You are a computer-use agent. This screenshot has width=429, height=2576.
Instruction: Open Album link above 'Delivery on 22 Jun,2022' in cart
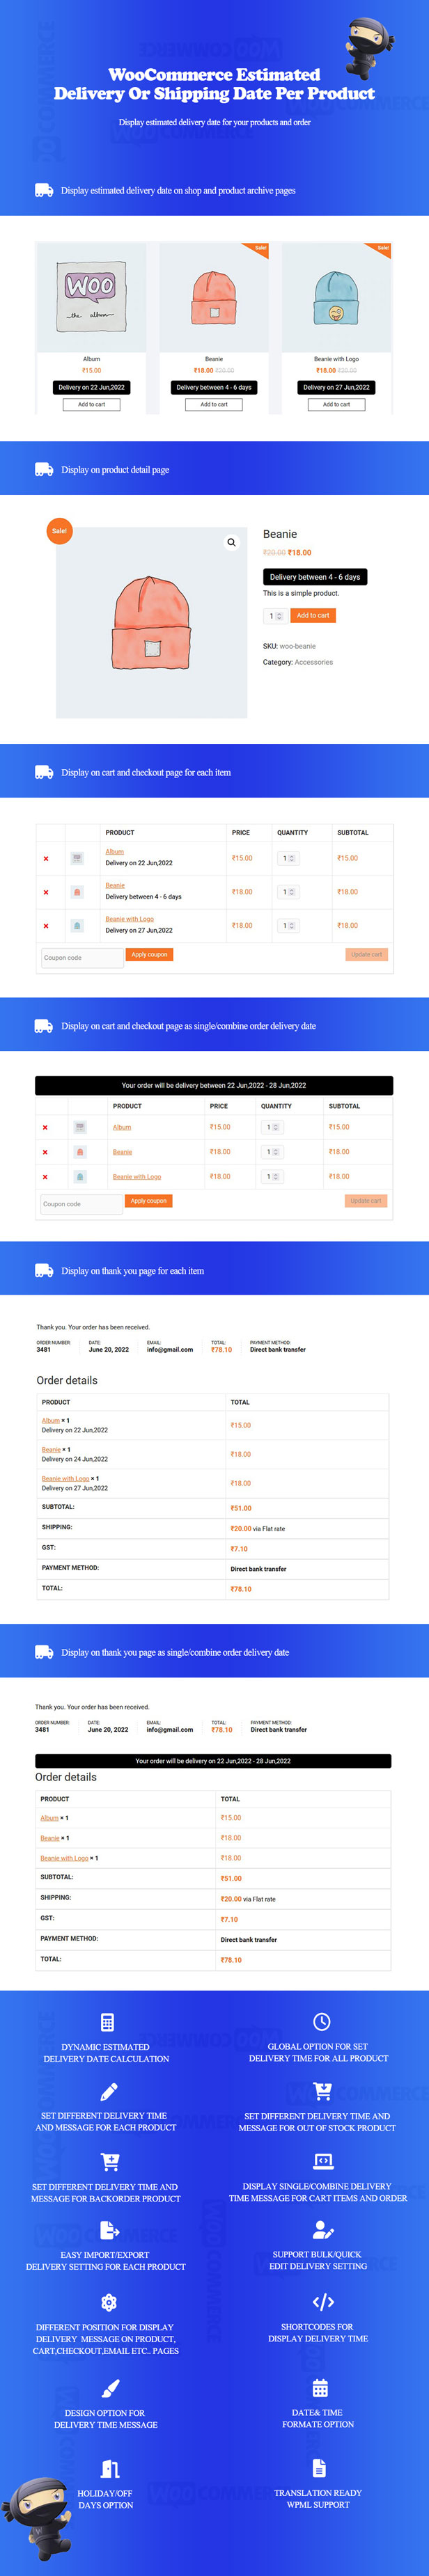(x=115, y=852)
